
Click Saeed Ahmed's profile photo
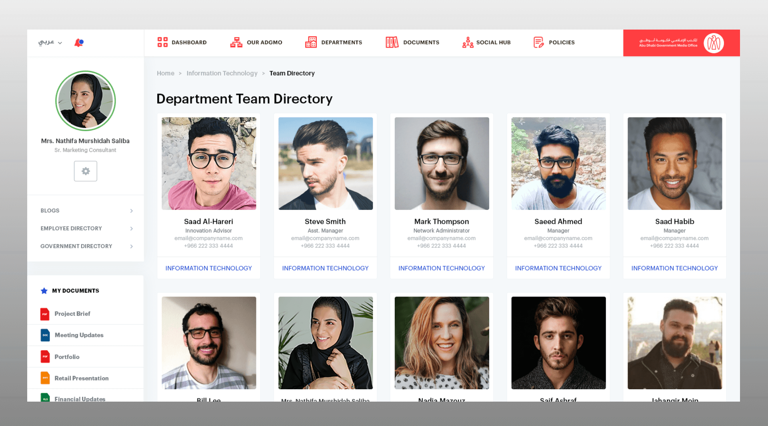(x=558, y=163)
